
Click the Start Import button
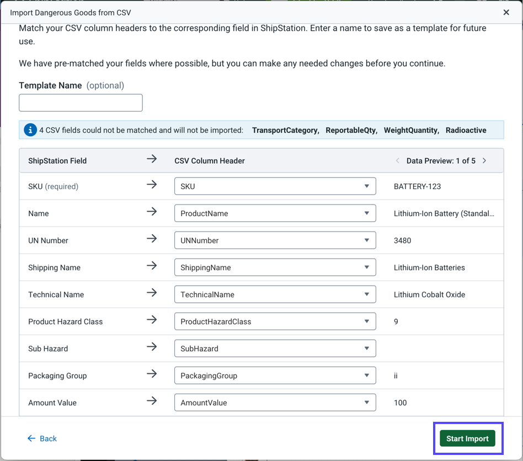tap(467, 438)
